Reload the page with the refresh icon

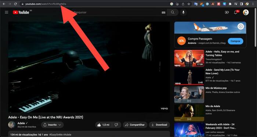(15, 4)
